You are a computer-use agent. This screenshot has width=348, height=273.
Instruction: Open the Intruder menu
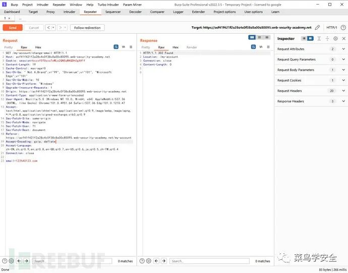tap(42, 5)
